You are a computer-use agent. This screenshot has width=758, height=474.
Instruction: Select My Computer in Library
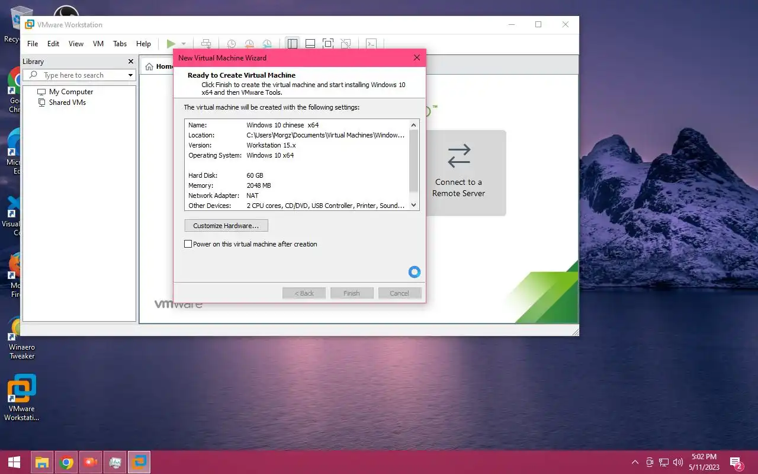pos(71,92)
